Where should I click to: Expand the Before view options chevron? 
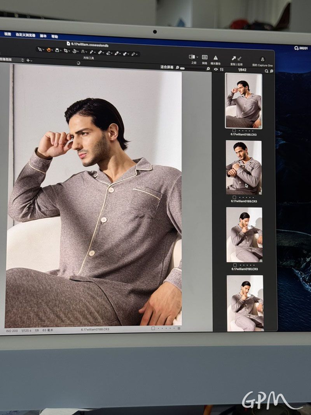coord(197,57)
